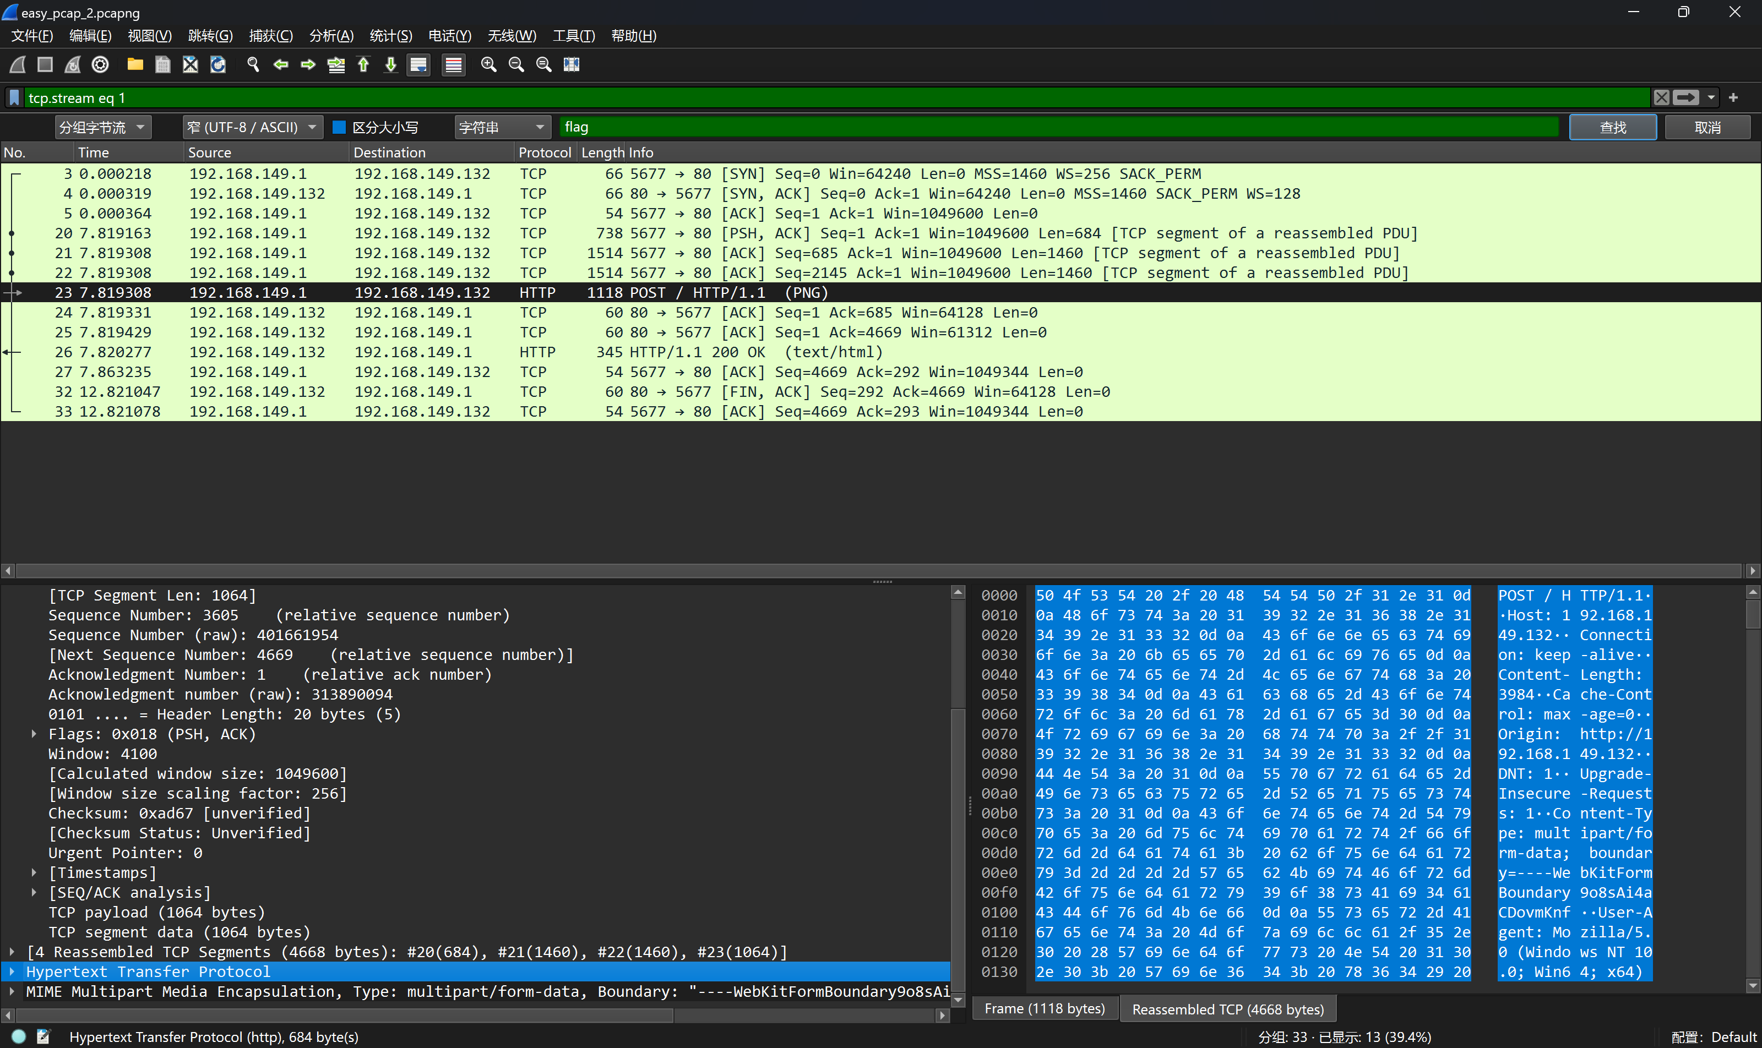This screenshot has height=1048, width=1762.
Task: Apply display filter arrow button
Action: 1685,97
